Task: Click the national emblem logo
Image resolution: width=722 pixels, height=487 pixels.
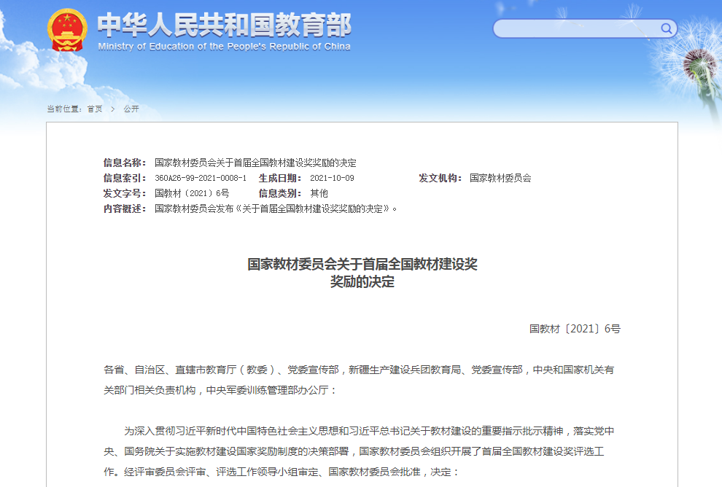Action: (67, 31)
